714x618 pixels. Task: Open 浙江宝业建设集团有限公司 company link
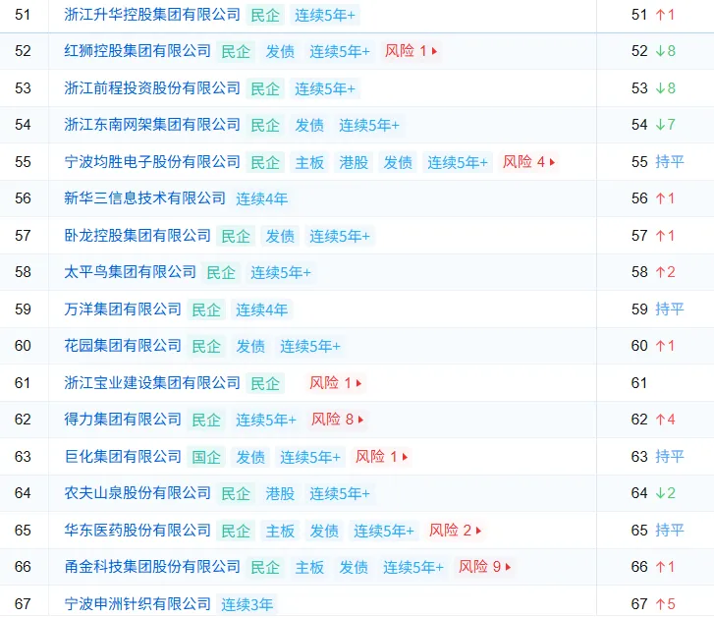click(152, 383)
